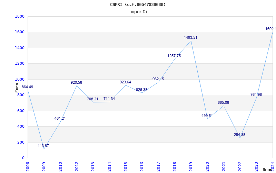Click the 962.15 data label

[x=158, y=79]
